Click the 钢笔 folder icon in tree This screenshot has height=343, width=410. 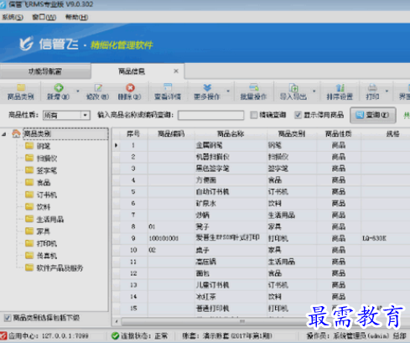(29, 146)
